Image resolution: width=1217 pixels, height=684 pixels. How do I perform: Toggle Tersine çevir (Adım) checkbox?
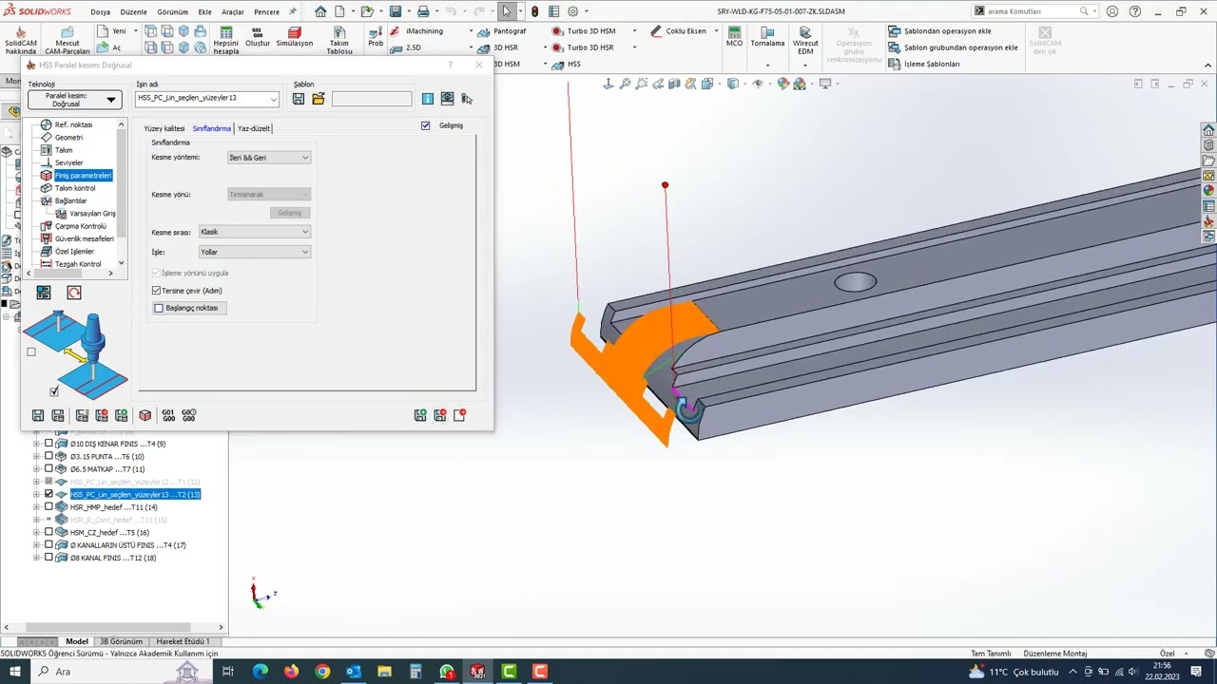[x=157, y=291]
